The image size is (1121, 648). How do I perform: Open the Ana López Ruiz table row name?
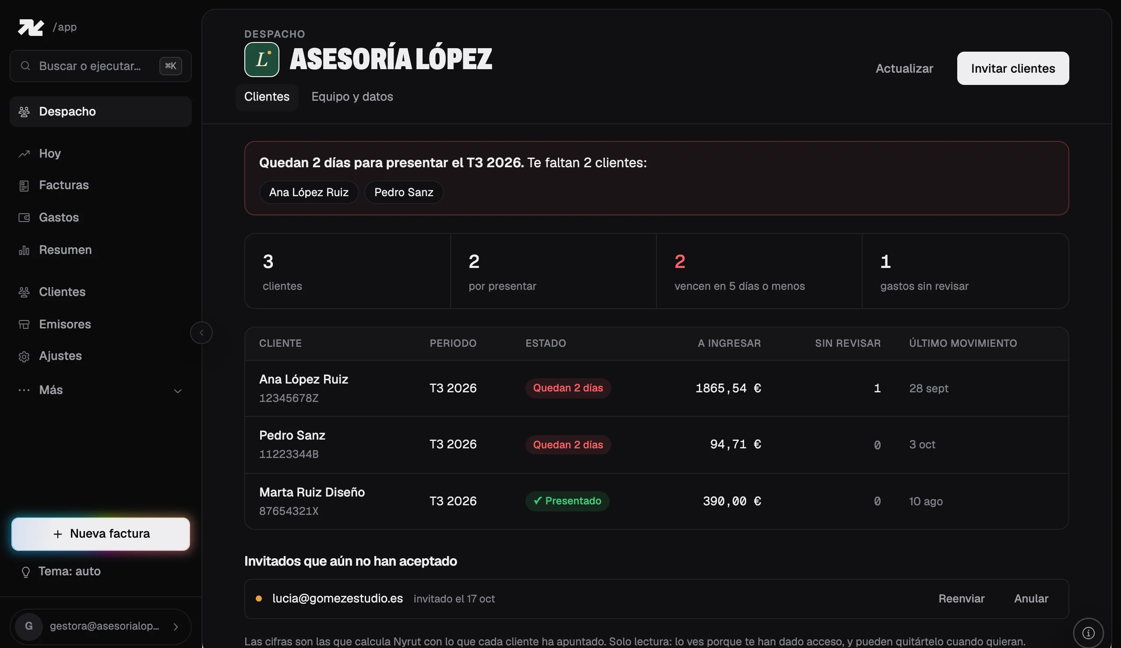coord(303,379)
